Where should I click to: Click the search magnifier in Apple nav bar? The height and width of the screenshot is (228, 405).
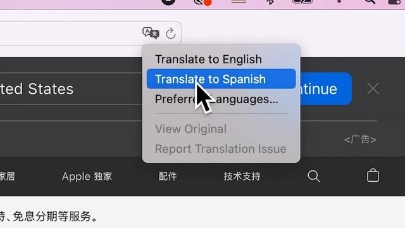tap(314, 176)
